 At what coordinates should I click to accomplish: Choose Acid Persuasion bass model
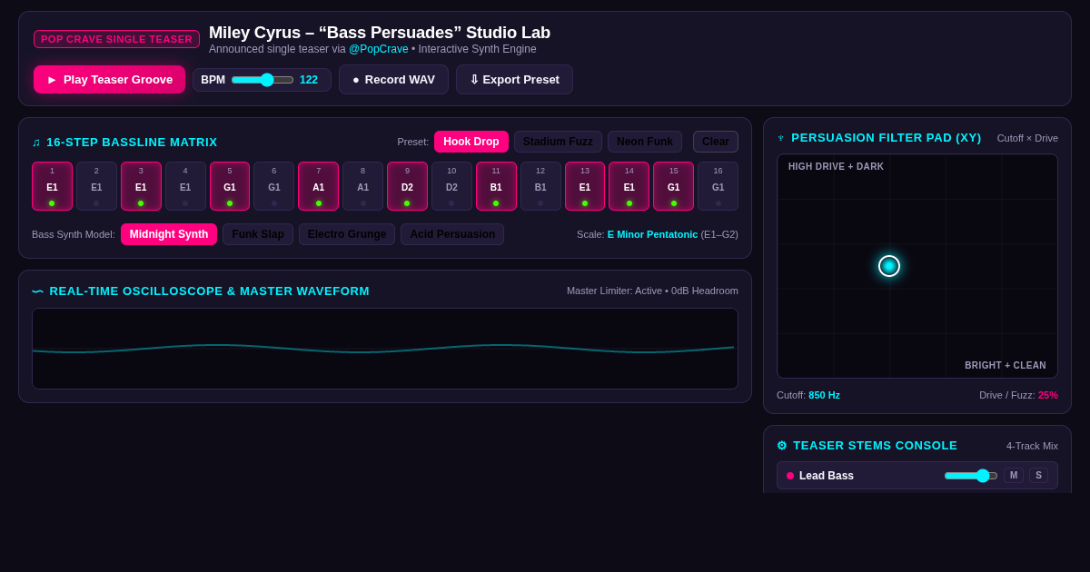pos(452,234)
